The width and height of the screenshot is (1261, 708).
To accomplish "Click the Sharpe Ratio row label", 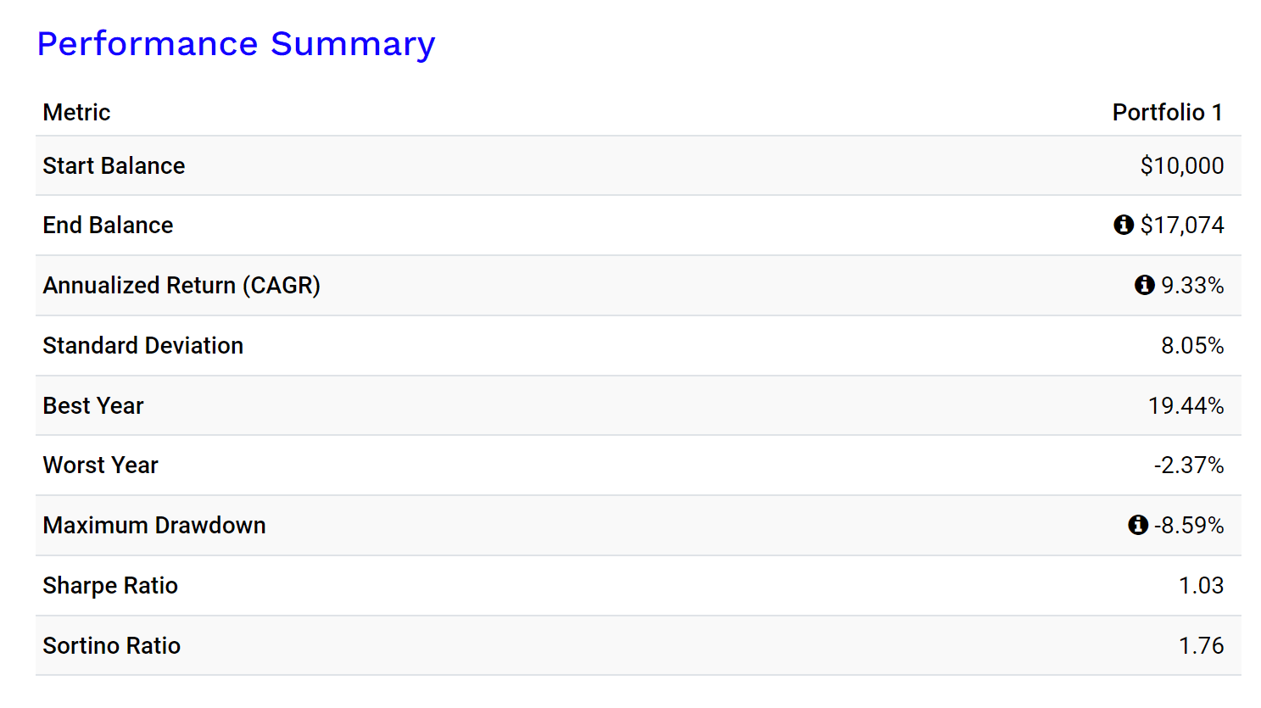I will 110,586.
